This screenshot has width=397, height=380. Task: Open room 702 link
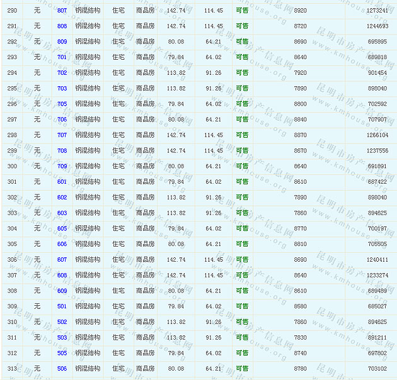(62, 73)
